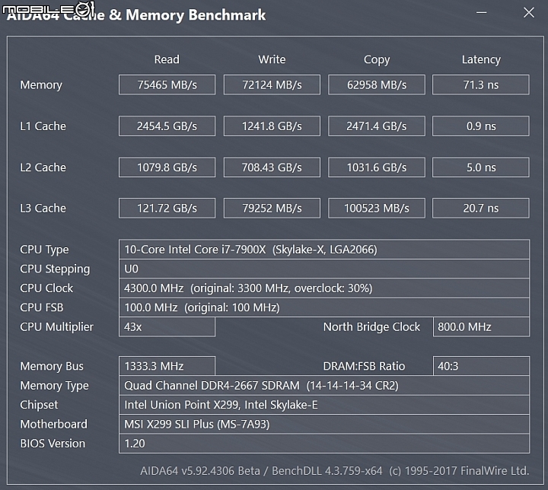Click the Memory Read result 75465 MB/s
548x490 pixels.
click(167, 84)
